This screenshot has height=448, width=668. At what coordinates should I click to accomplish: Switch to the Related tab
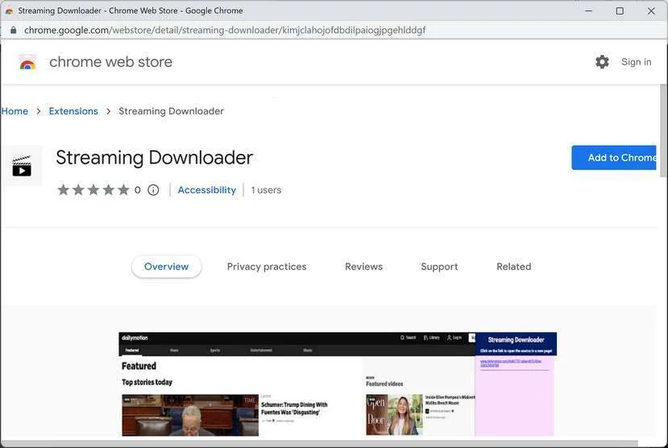point(514,267)
